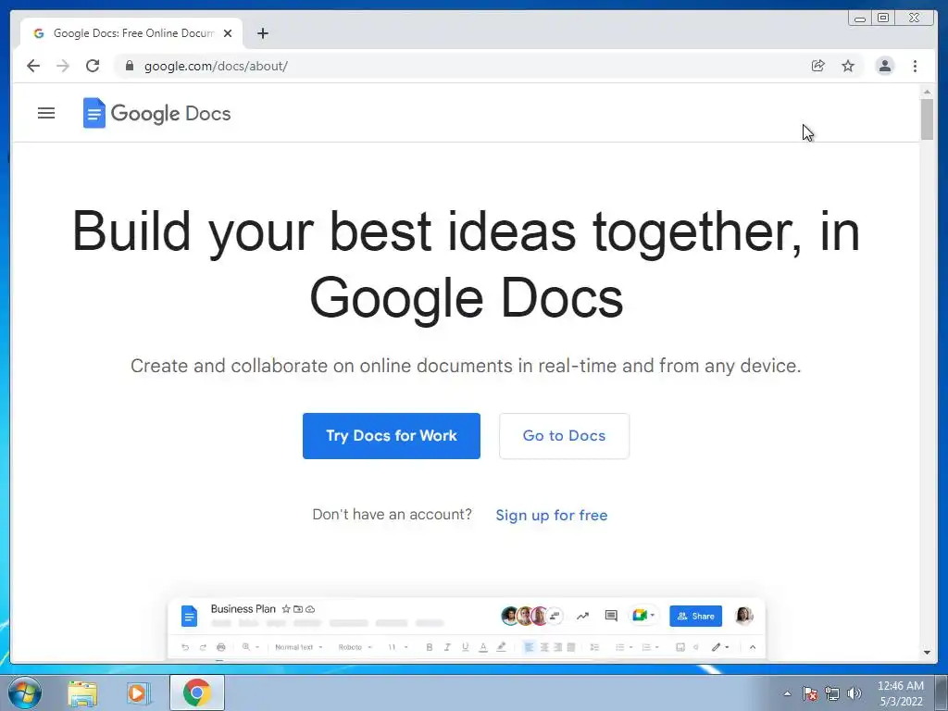Bookmark this page with the star

point(848,66)
